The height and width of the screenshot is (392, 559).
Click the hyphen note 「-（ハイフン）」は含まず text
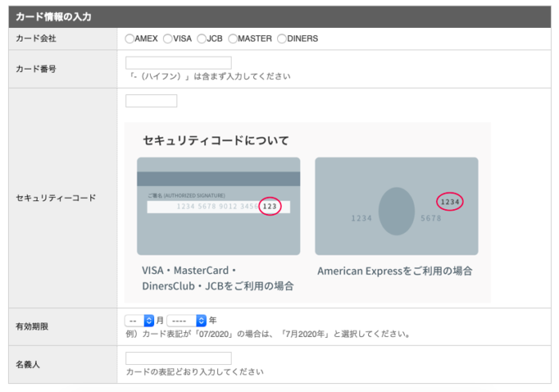209,77
